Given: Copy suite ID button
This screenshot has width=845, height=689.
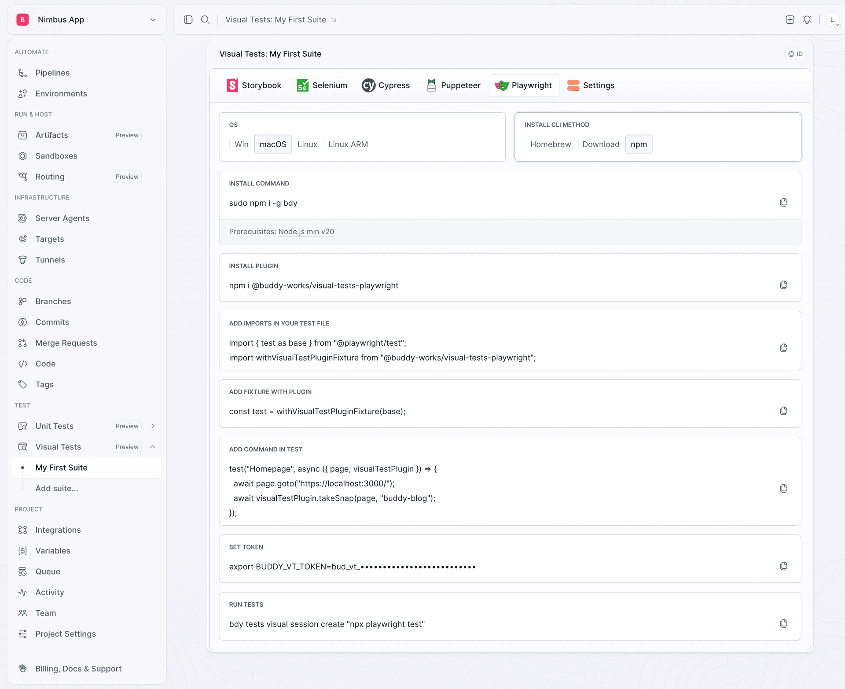Looking at the screenshot, I should pyautogui.click(x=795, y=54).
